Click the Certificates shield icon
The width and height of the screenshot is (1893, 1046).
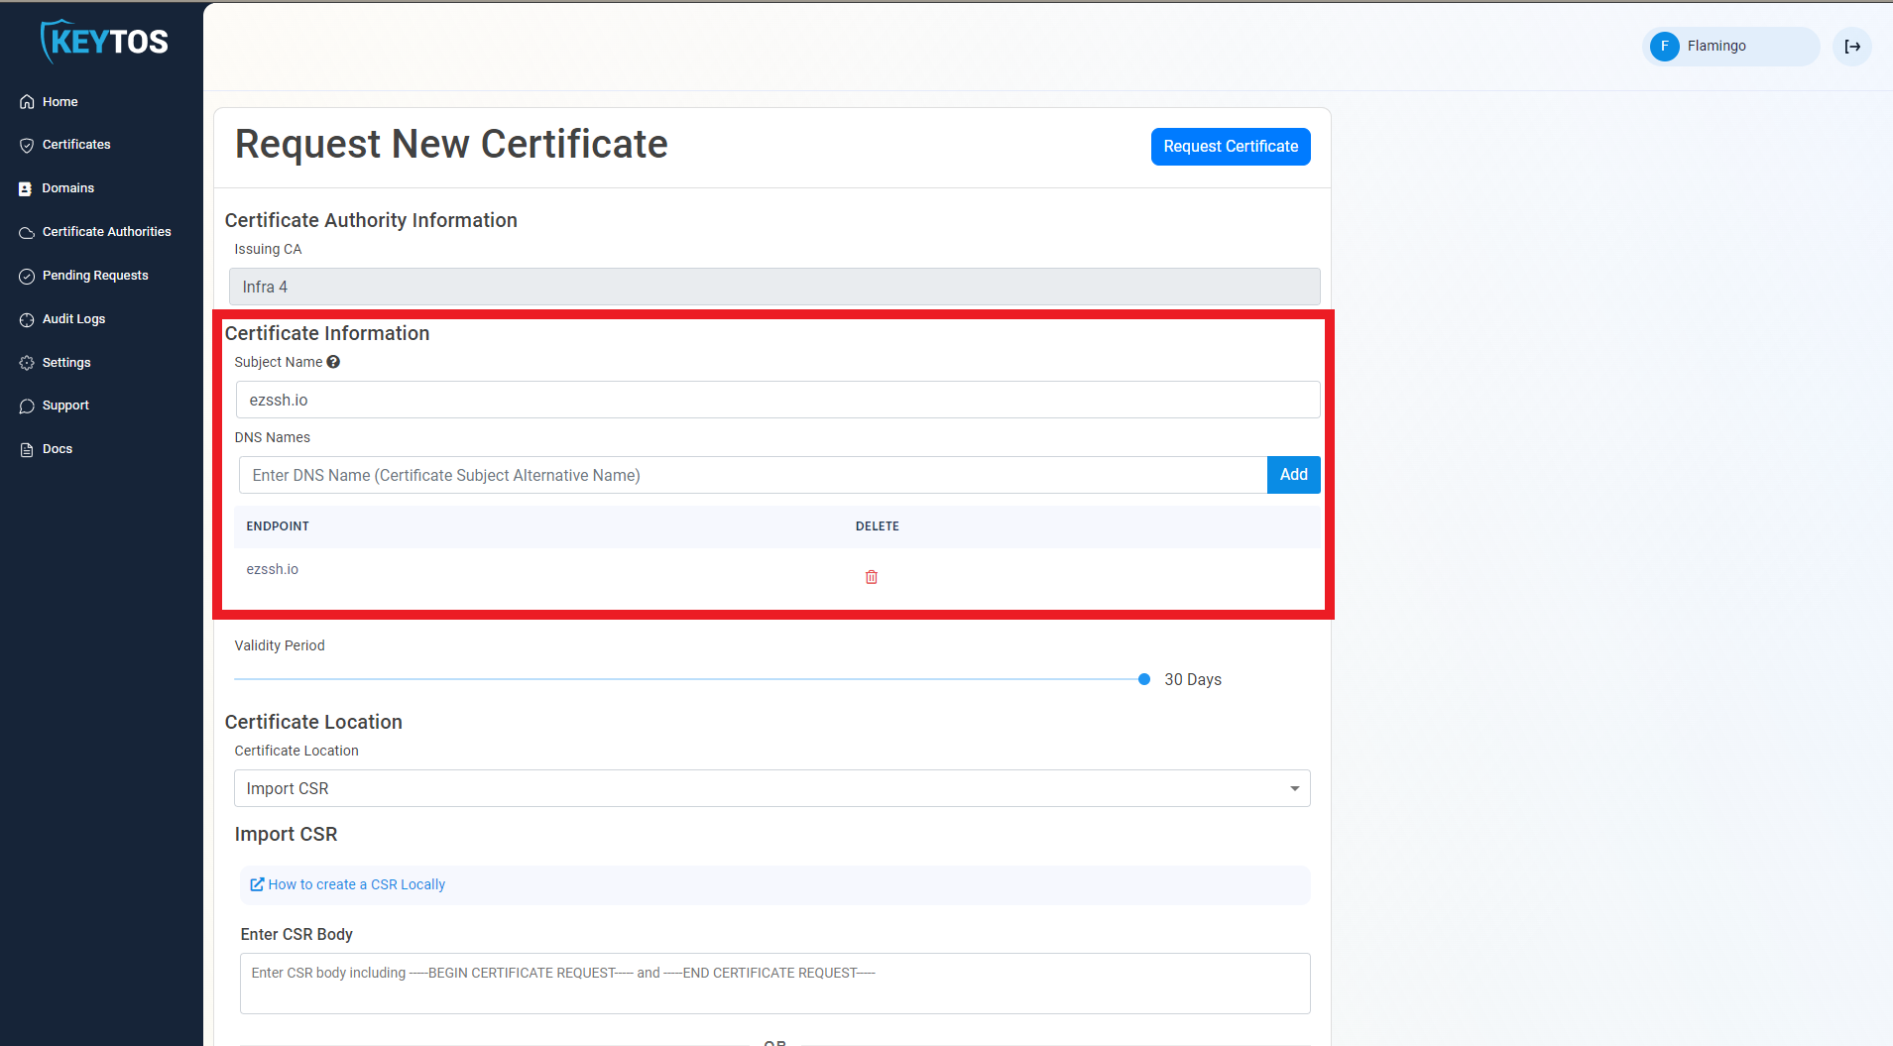click(x=27, y=145)
